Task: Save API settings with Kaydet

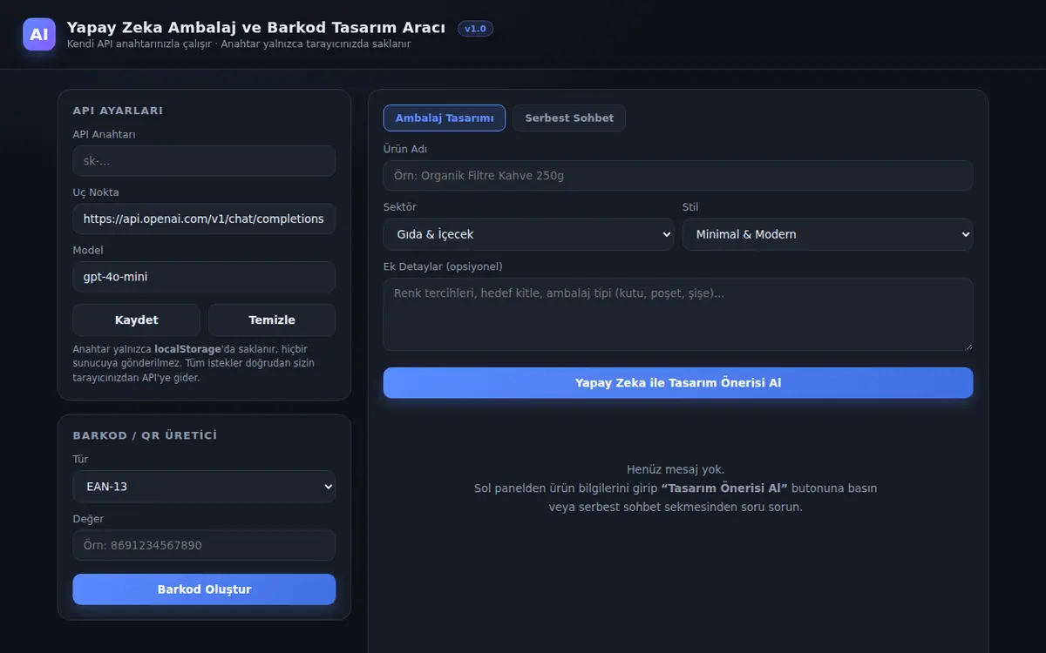Action: click(x=137, y=320)
